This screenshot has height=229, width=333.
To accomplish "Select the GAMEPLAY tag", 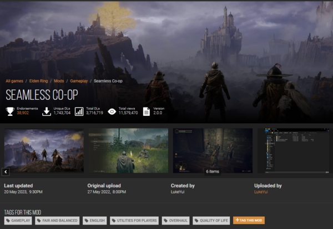I will (18, 220).
